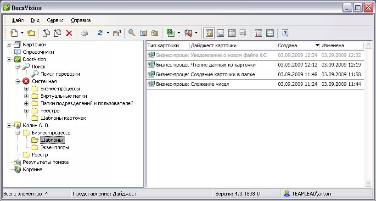The height and width of the screenshot is (201, 376).
Task: Open the new card dropdown arrow
Action: click(x=22, y=33)
